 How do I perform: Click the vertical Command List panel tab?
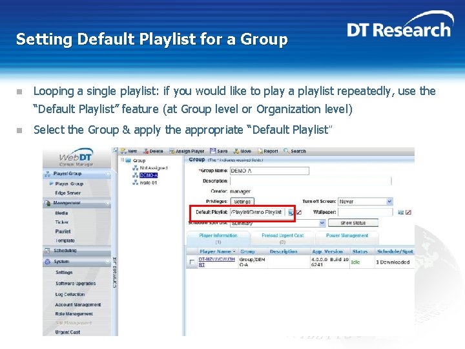click(x=115, y=272)
